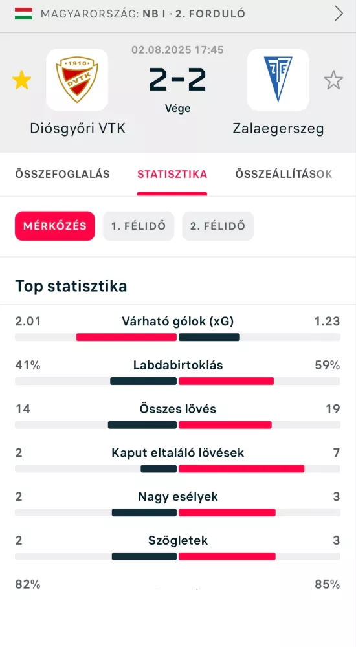This screenshot has height=647, width=356.
Task: Tap the Labdabirtoklás possession bar
Action: pos(177,381)
